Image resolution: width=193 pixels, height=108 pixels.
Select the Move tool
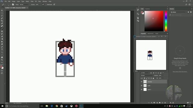pos(2,10)
